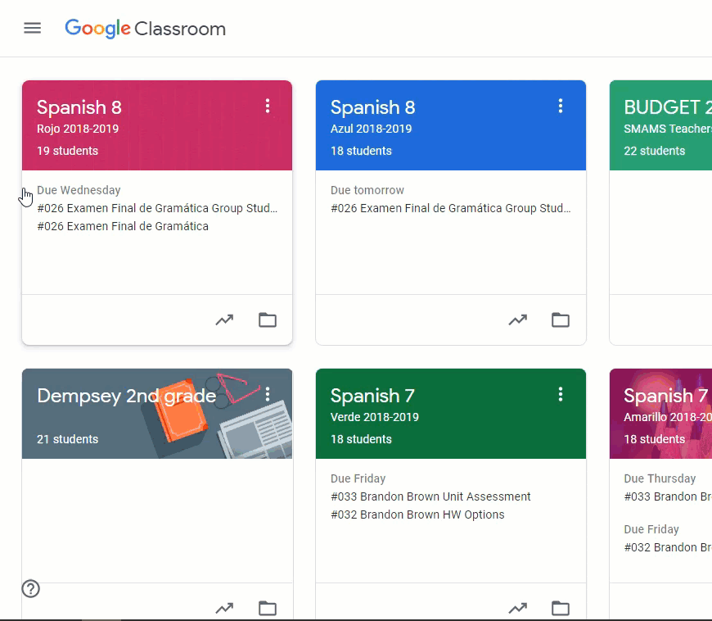Image resolution: width=712 pixels, height=621 pixels.
Task: Open '#032 Brandon Brown HW Options' in Verde card
Action: pos(417,514)
